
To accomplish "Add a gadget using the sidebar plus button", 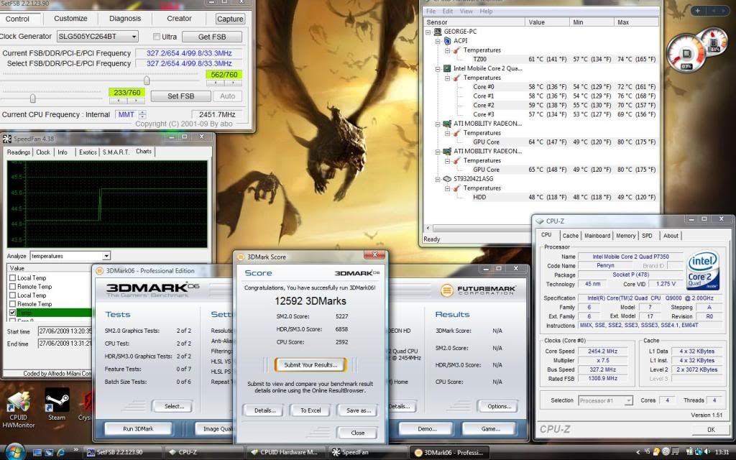I will coord(697,10).
